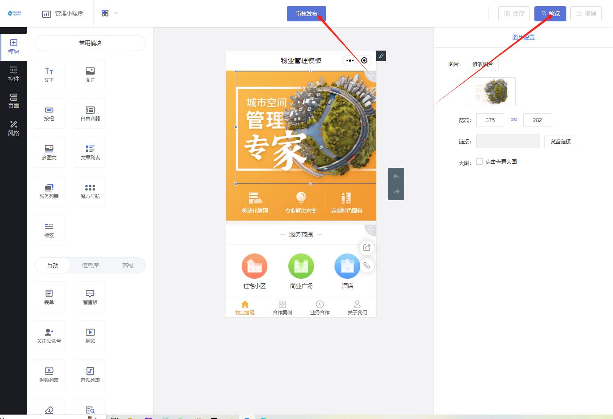Viewport: 613px width, 419px height.
Task: Add the 标签 tag module
Action: [x=49, y=230]
